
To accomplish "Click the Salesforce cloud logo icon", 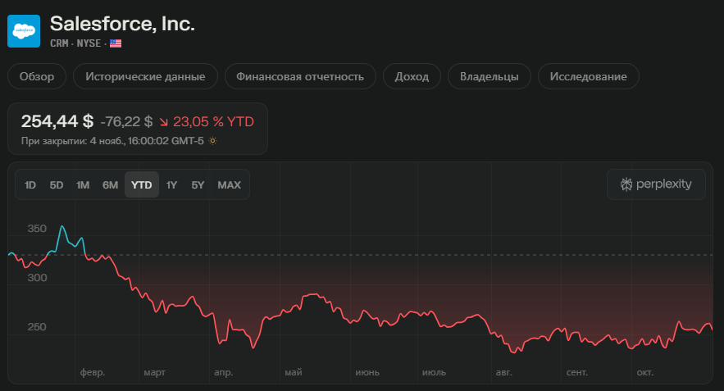I will click(24, 30).
